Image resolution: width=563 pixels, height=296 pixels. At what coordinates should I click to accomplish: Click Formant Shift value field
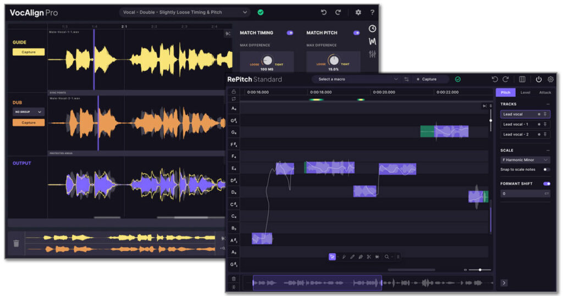[x=525, y=194]
